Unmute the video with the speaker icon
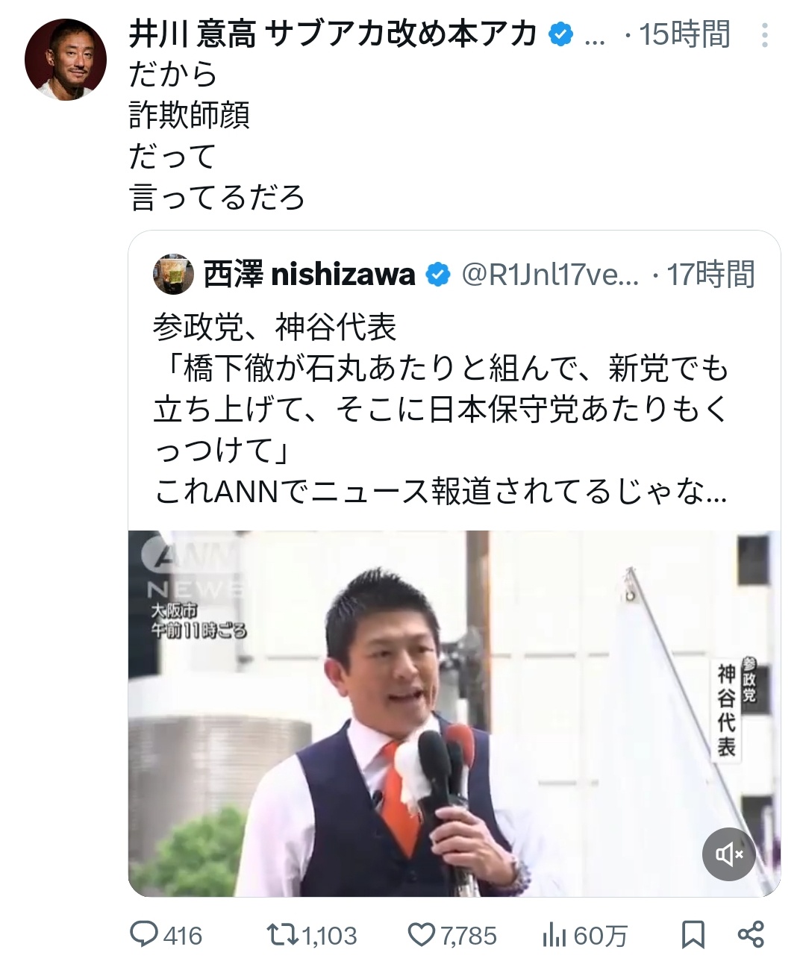The width and height of the screenshot is (806, 970). coord(729,854)
